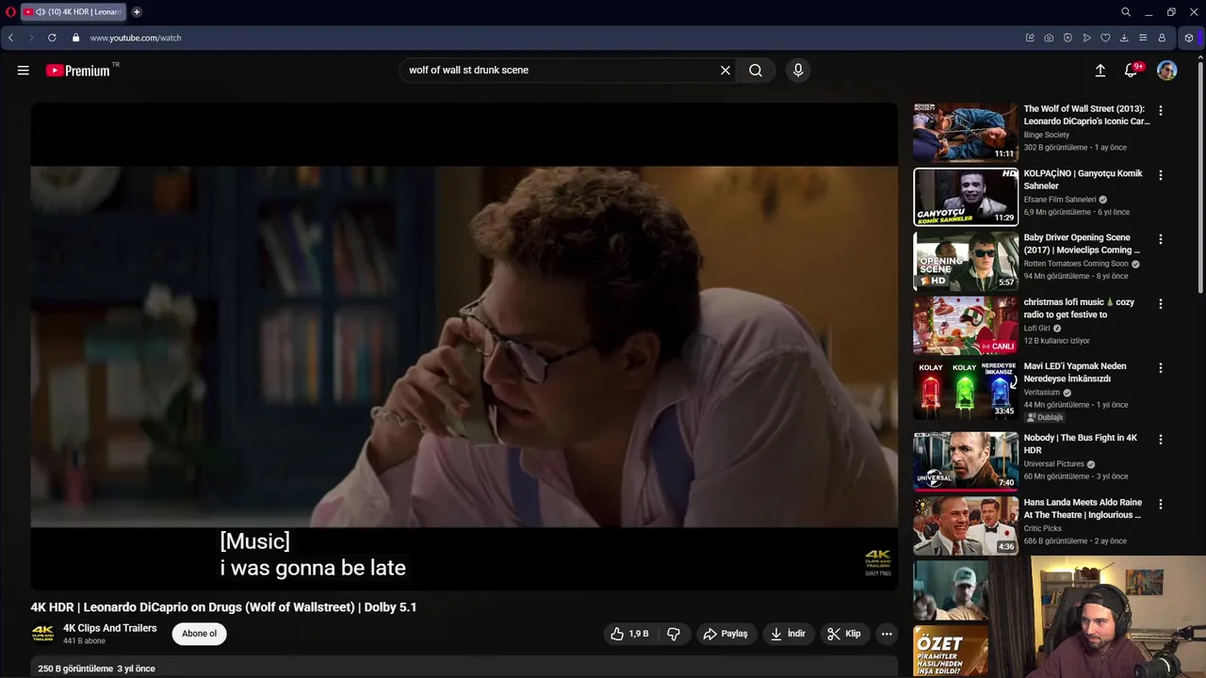Screen dimensions: 1206x678
Task: Open the notifications bell
Action: click(1131, 71)
